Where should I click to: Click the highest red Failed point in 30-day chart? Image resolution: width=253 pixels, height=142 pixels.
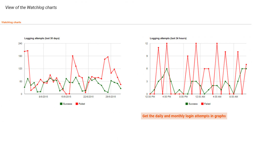point(28,51)
